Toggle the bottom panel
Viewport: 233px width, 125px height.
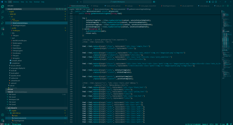[x=213, y=2]
